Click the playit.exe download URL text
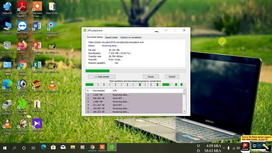Screen dimensions: 272x153 (x=116, y=42)
